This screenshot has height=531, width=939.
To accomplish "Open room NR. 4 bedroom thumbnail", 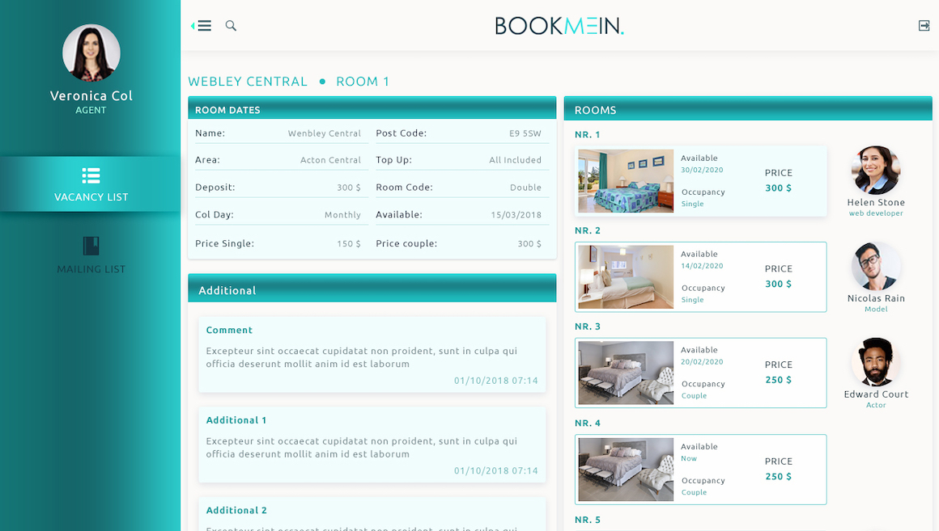I will pyautogui.click(x=626, y=470).
